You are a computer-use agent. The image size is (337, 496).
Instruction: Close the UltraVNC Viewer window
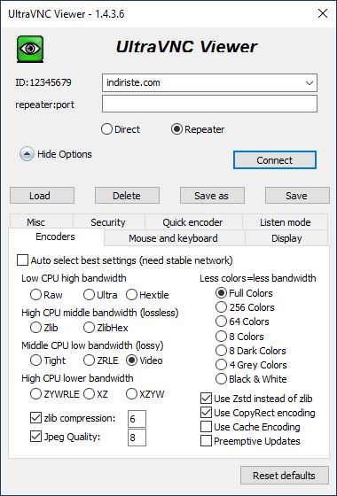coord(323,13)
